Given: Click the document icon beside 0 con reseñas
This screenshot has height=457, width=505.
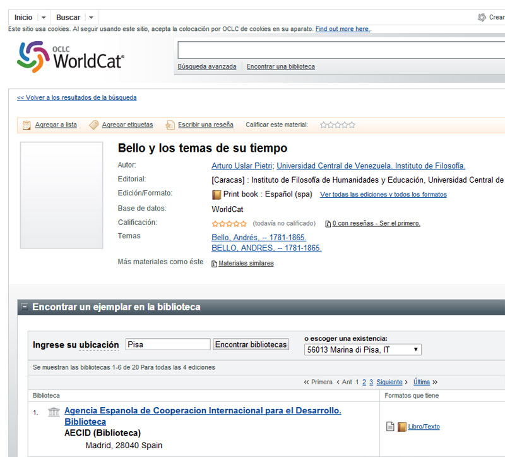Looking at the screenshot, I should pos(328,224).
